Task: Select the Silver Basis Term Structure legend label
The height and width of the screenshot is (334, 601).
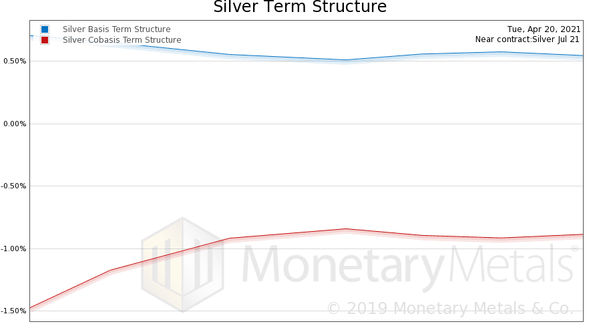Action: [x=116, y=29]
